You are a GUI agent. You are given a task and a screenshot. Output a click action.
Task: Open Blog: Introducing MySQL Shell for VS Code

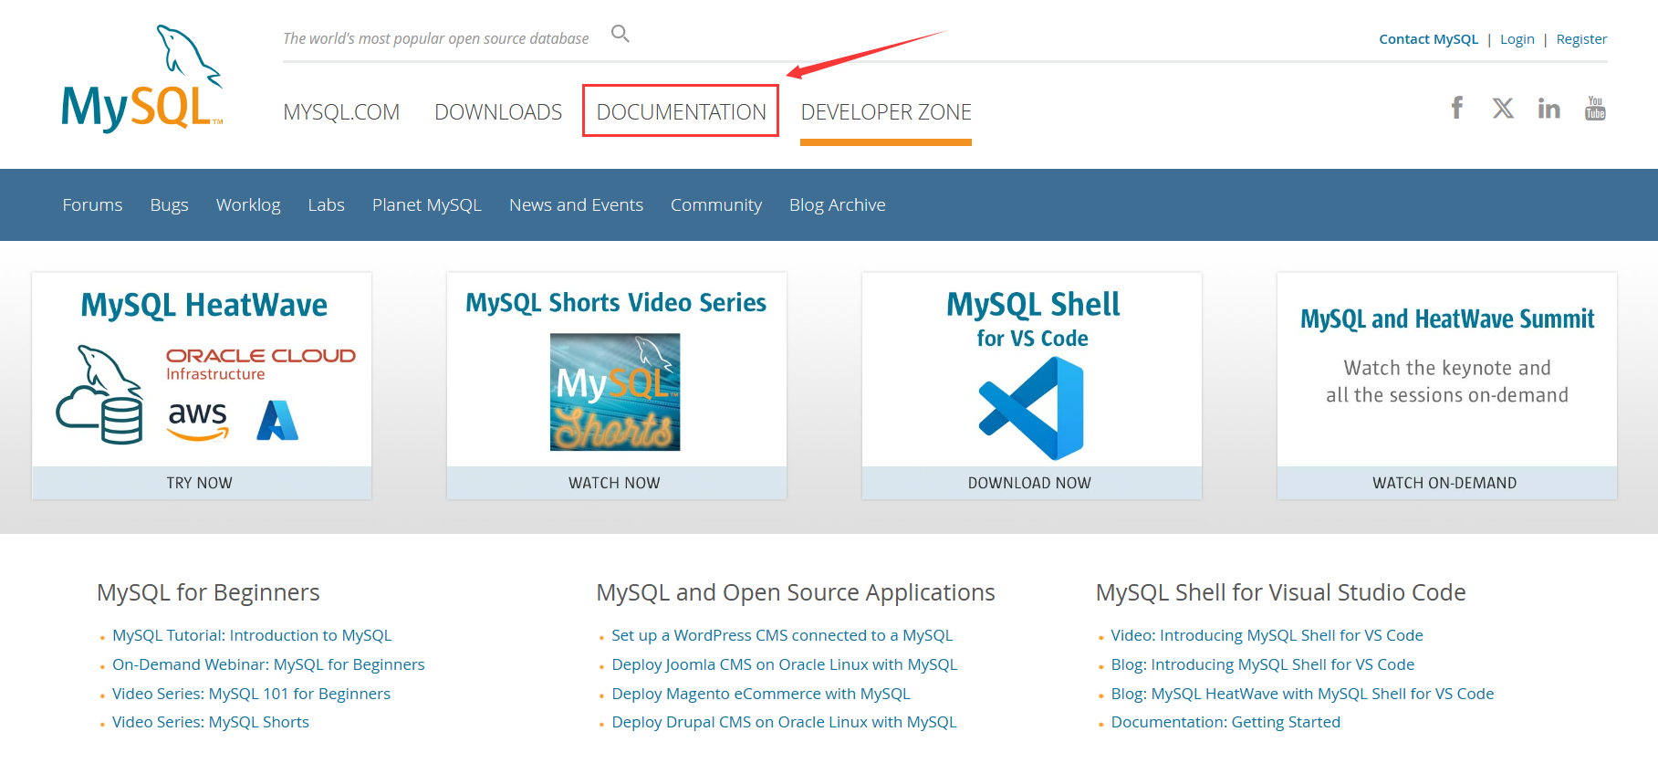click(x=1263, y=664)
